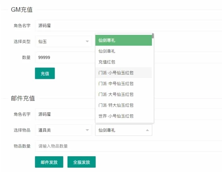Click the 邮件发放 button
Screen dimensions: 222x173
(x=49, y=162)
